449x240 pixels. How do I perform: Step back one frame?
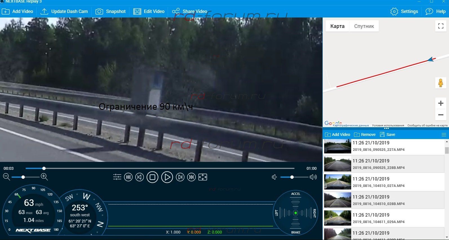(x=140, y=177)
